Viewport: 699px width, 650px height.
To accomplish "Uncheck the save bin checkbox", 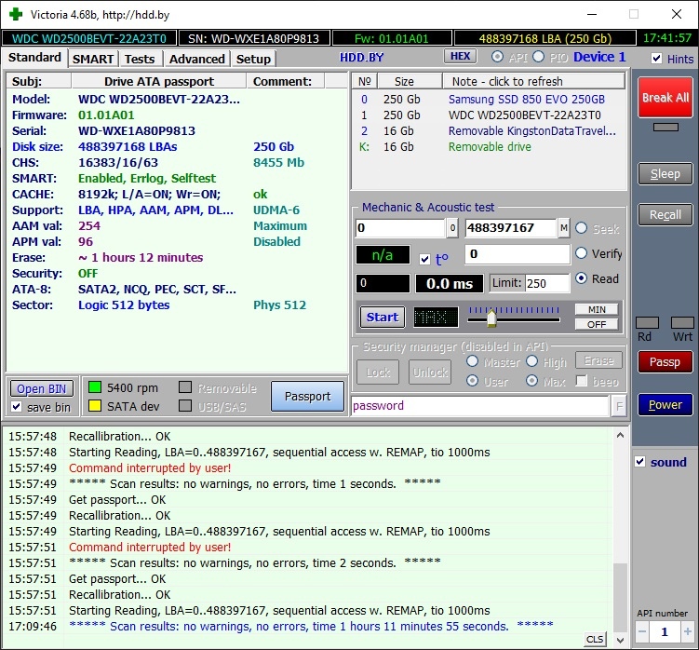I will [16, 407].
